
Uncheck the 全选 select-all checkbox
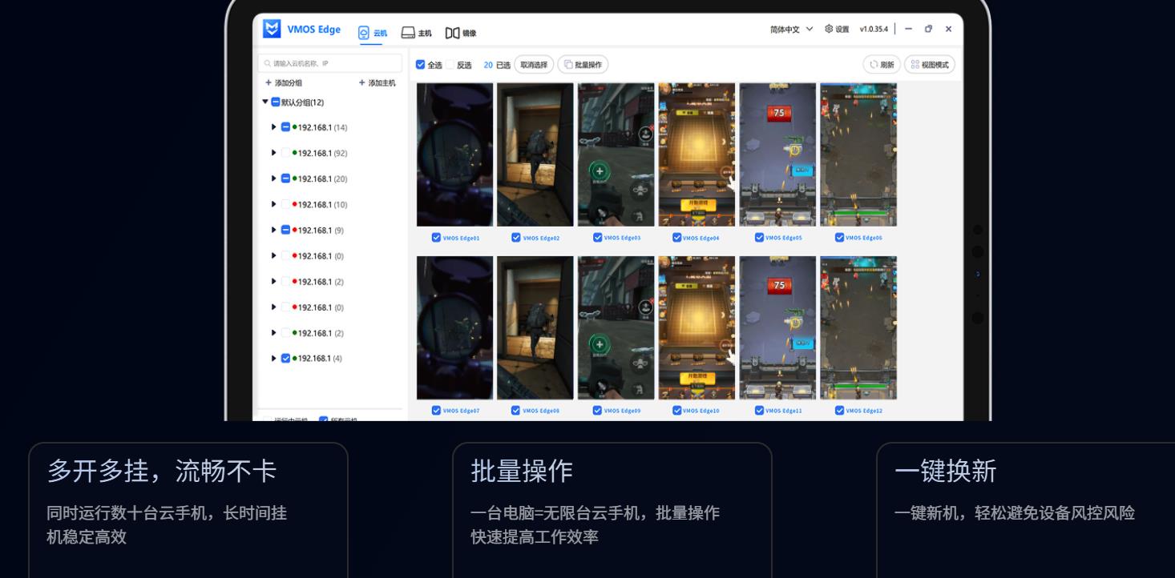[420, 64]
